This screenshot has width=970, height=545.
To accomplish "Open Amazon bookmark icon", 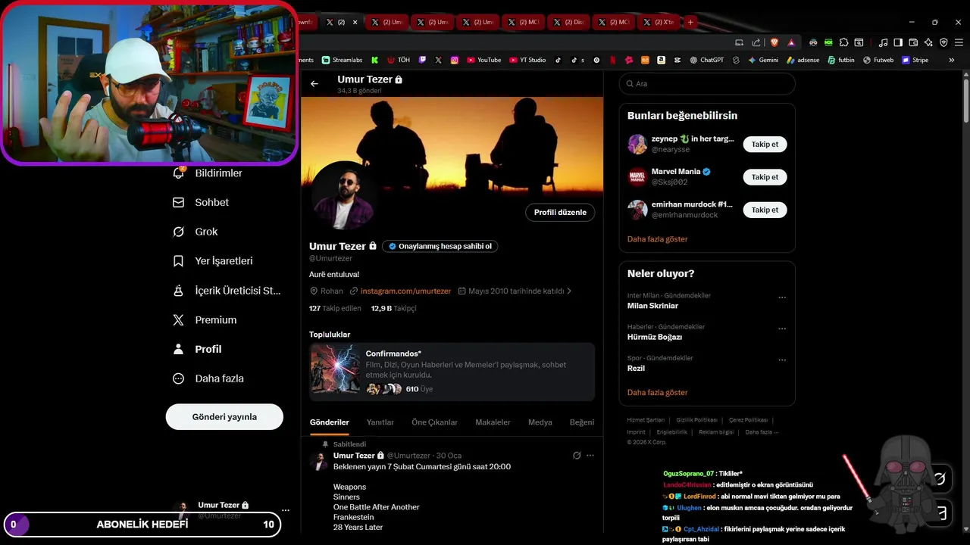I will pyautogui.click(x=662, y=60).
